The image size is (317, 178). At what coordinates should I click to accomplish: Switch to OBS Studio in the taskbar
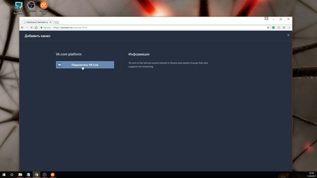point(45,175)
